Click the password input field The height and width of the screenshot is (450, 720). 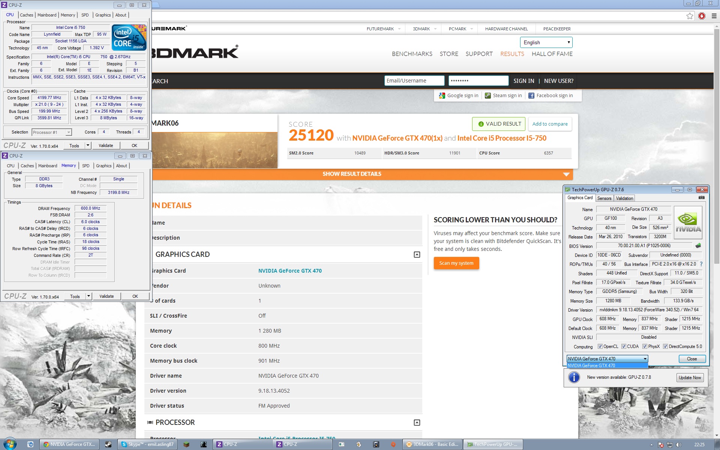pos(478,81)
